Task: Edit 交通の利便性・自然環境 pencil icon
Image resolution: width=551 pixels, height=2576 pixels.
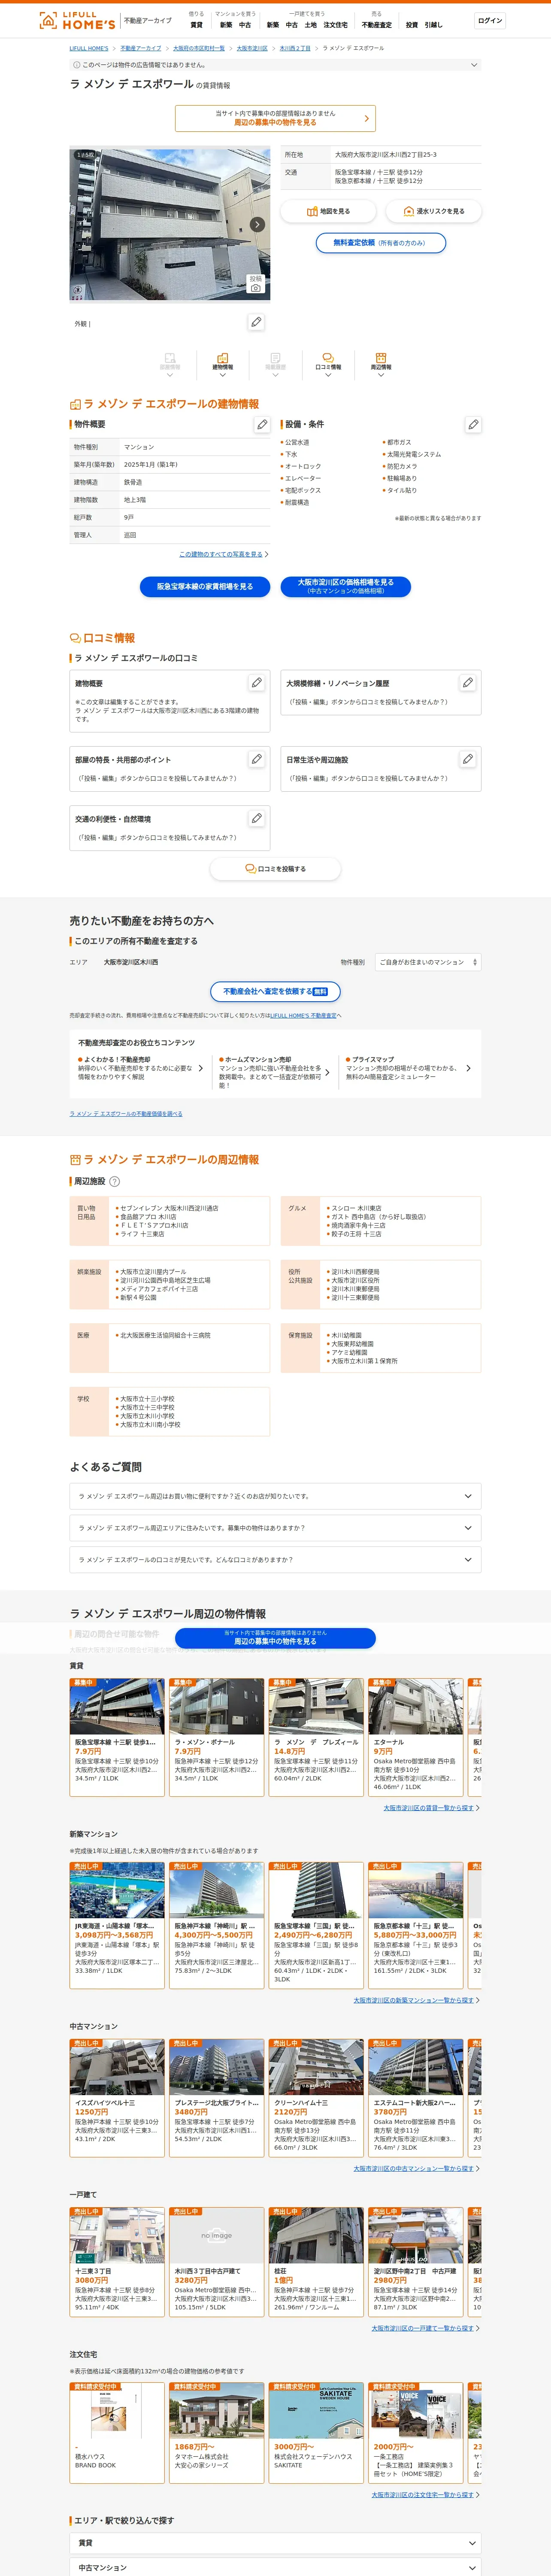Action: (256, 818)
